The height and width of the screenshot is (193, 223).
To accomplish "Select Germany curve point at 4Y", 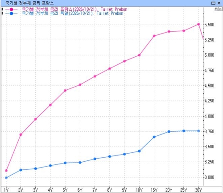I will pyautogui.click(x=50, y=166).
